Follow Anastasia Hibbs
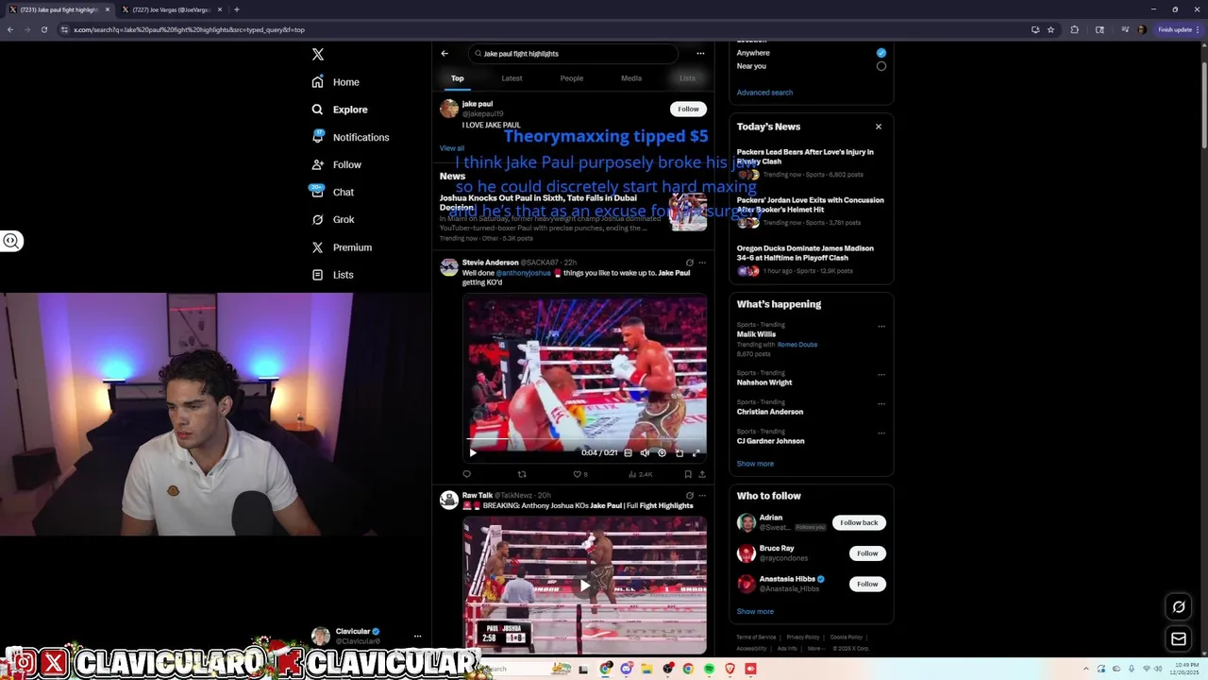 tap(867, 584)
